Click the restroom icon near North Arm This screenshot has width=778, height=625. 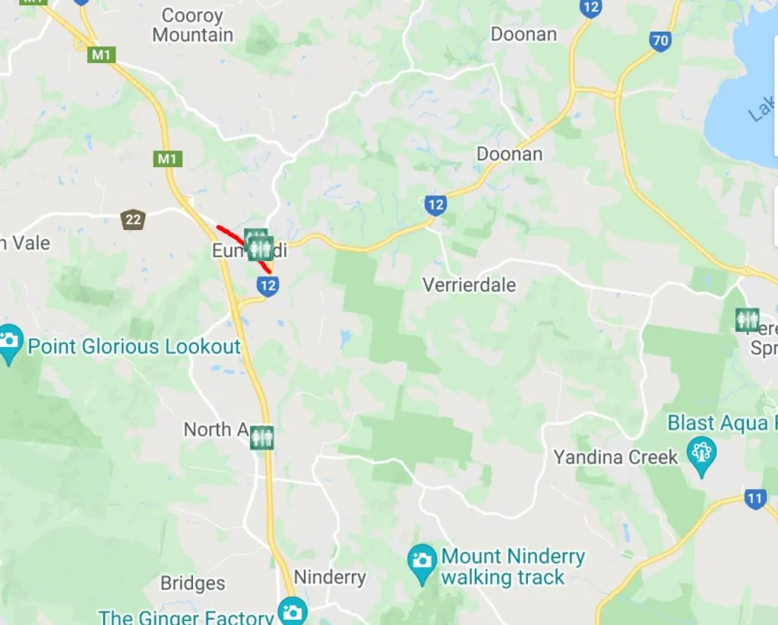pos(261,437)
